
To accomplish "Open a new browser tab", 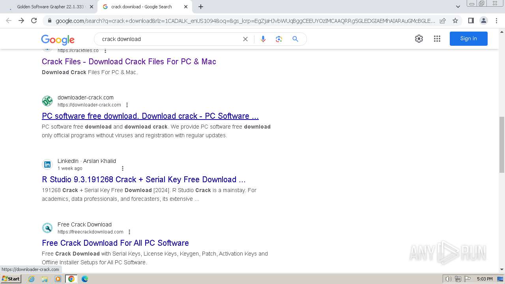I will (x=201, y=7).
